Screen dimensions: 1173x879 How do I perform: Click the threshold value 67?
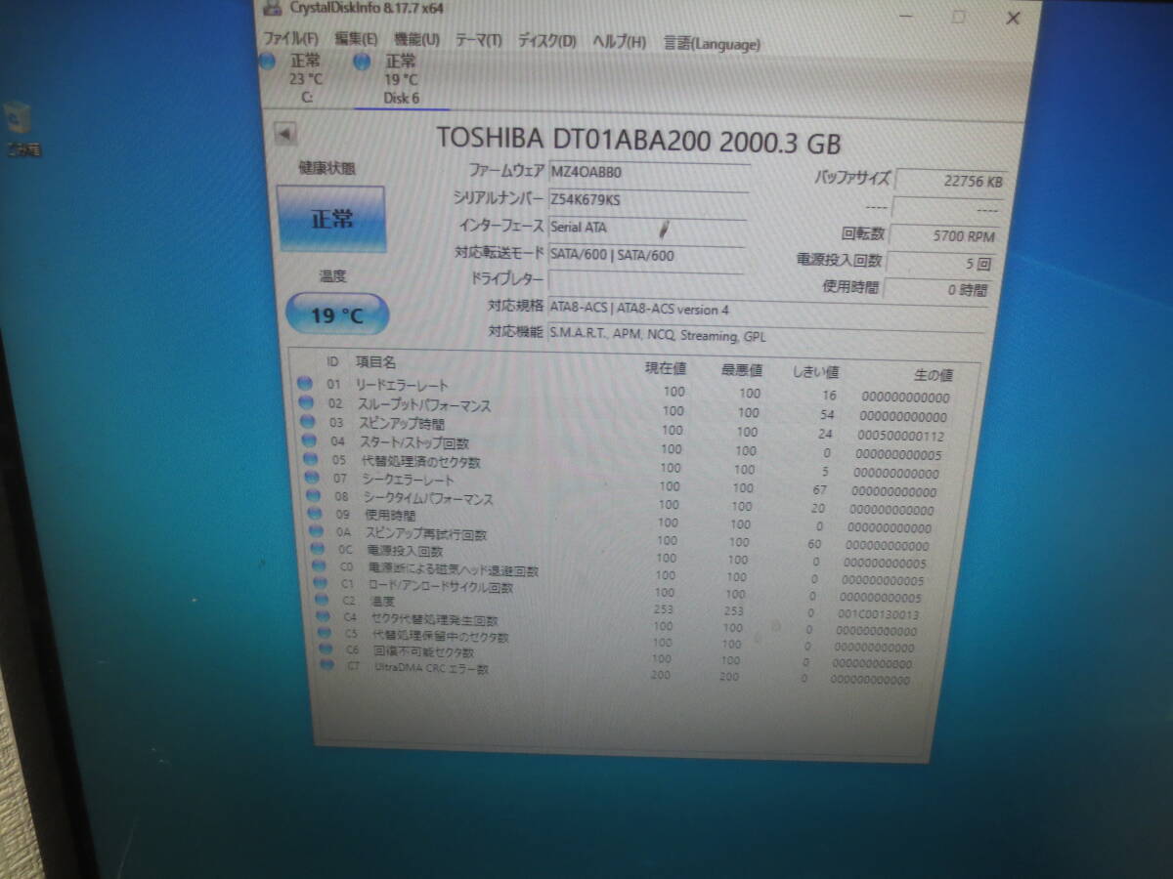pyautogui.click(x=819, y=489)
